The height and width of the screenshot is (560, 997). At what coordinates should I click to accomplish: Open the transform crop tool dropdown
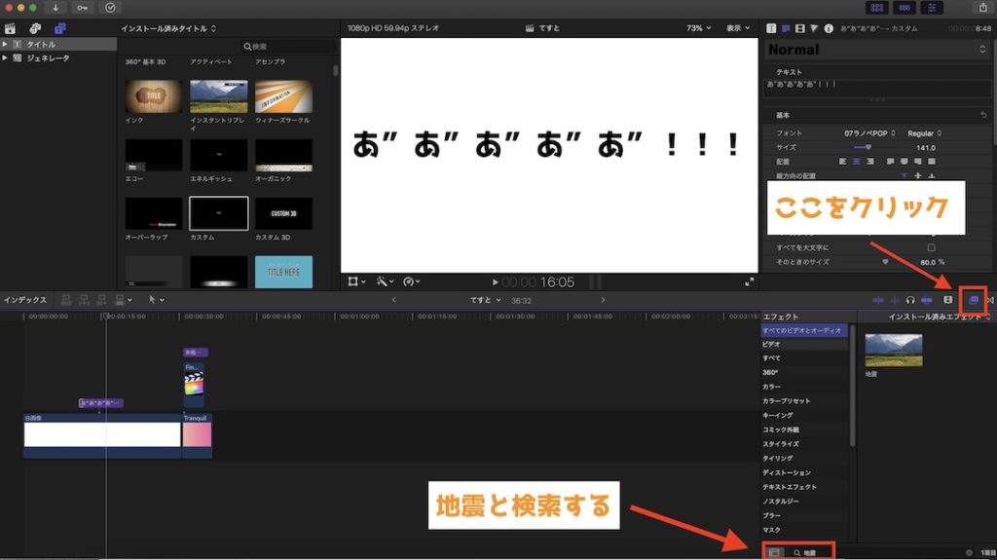click(x=356, y=281)
